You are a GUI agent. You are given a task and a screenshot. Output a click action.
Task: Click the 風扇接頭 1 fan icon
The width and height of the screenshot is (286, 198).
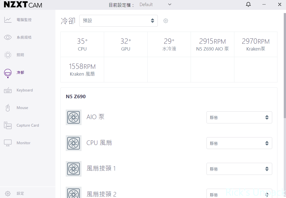click(74, 169)
